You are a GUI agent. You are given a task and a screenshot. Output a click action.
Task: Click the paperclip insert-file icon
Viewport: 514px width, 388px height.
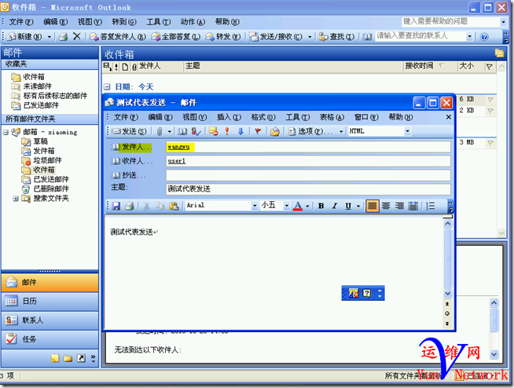tap(160, 131)
